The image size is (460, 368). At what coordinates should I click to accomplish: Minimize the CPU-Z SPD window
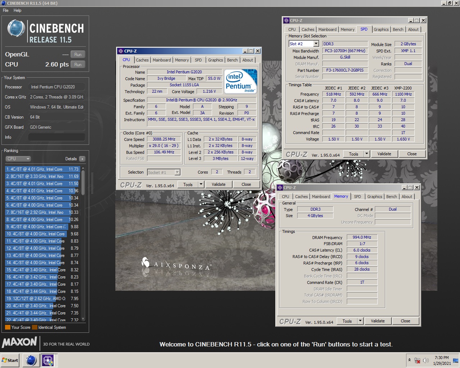(411, 20)
